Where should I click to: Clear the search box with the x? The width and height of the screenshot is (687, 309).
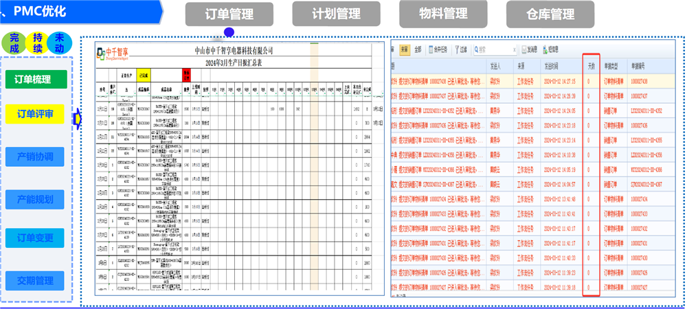515,50
